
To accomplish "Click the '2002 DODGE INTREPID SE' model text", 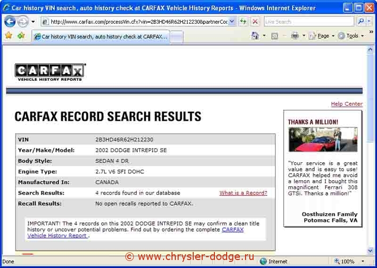I will click(x=131, y=150).
